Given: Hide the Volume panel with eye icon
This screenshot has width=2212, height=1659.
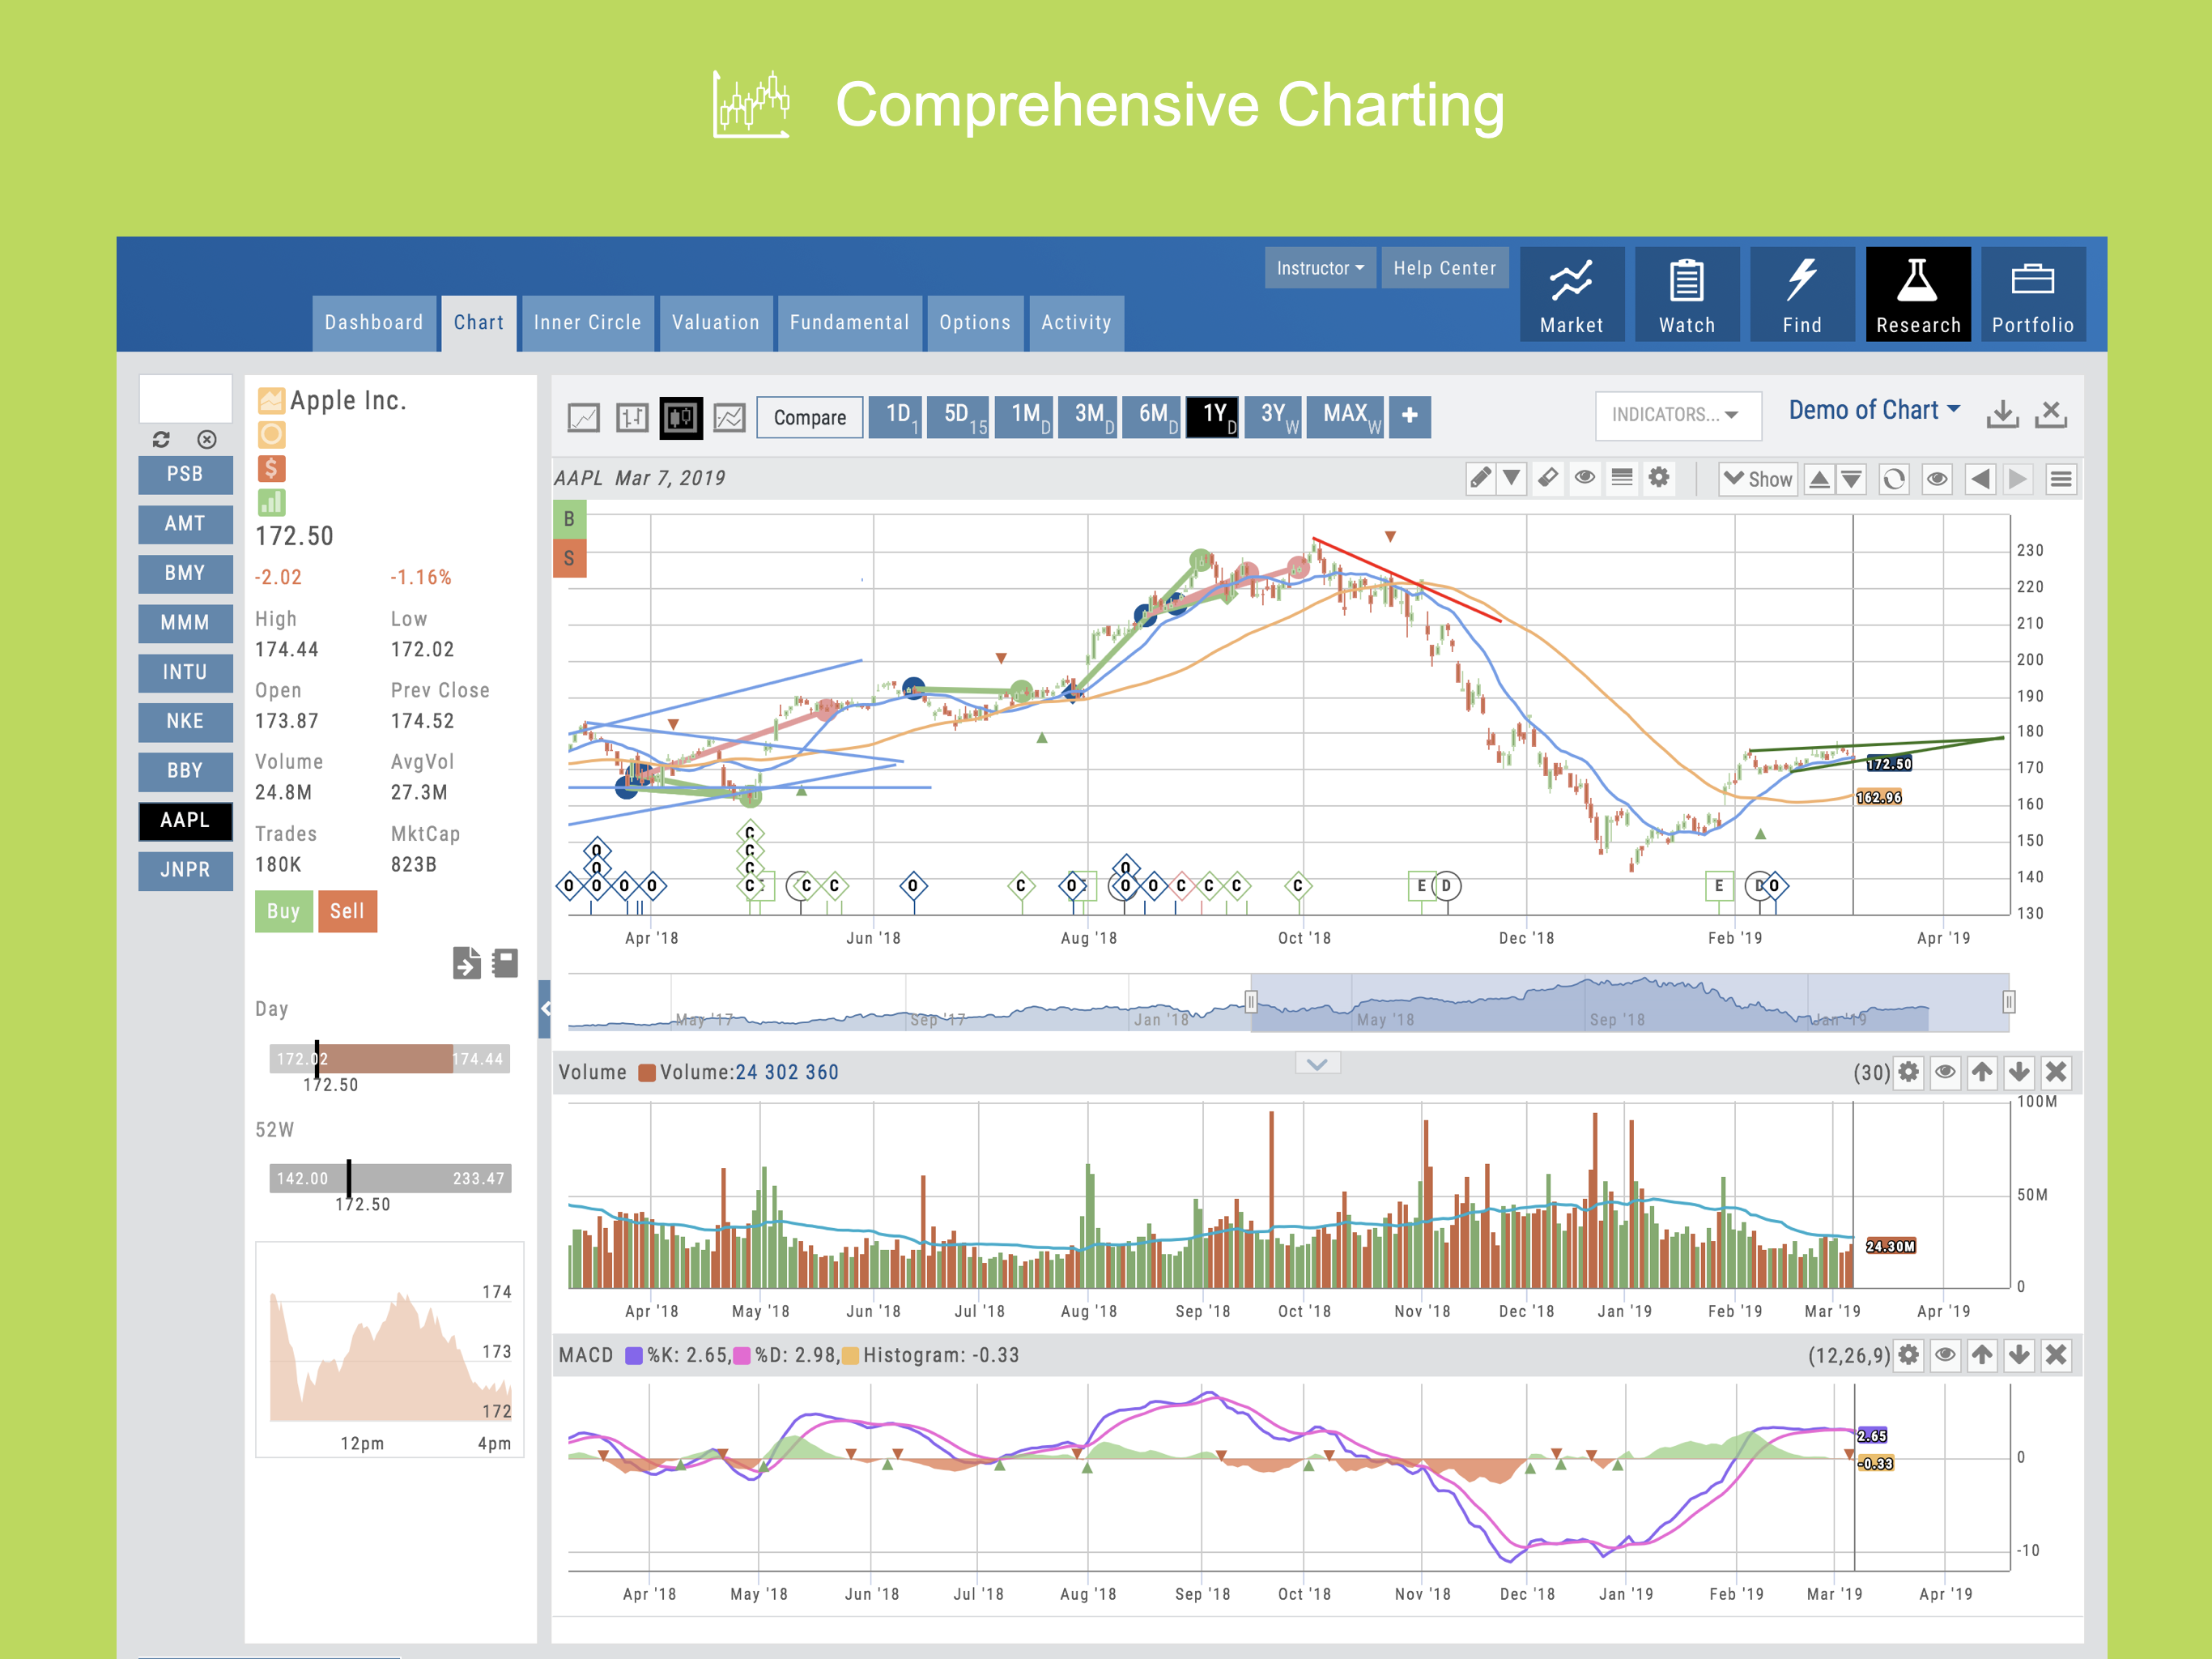Looking at the screenshot, I should coord(1945,1073).
